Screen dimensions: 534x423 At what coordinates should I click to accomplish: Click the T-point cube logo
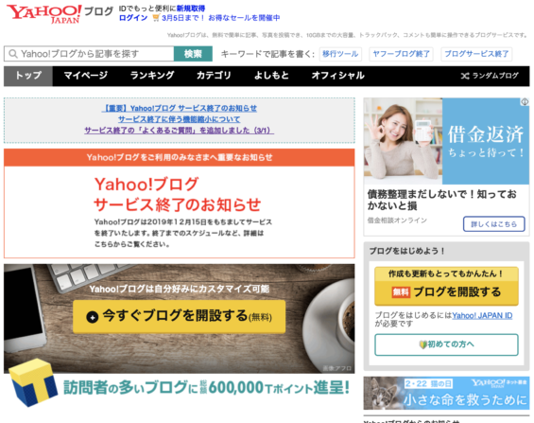[33, 382]
